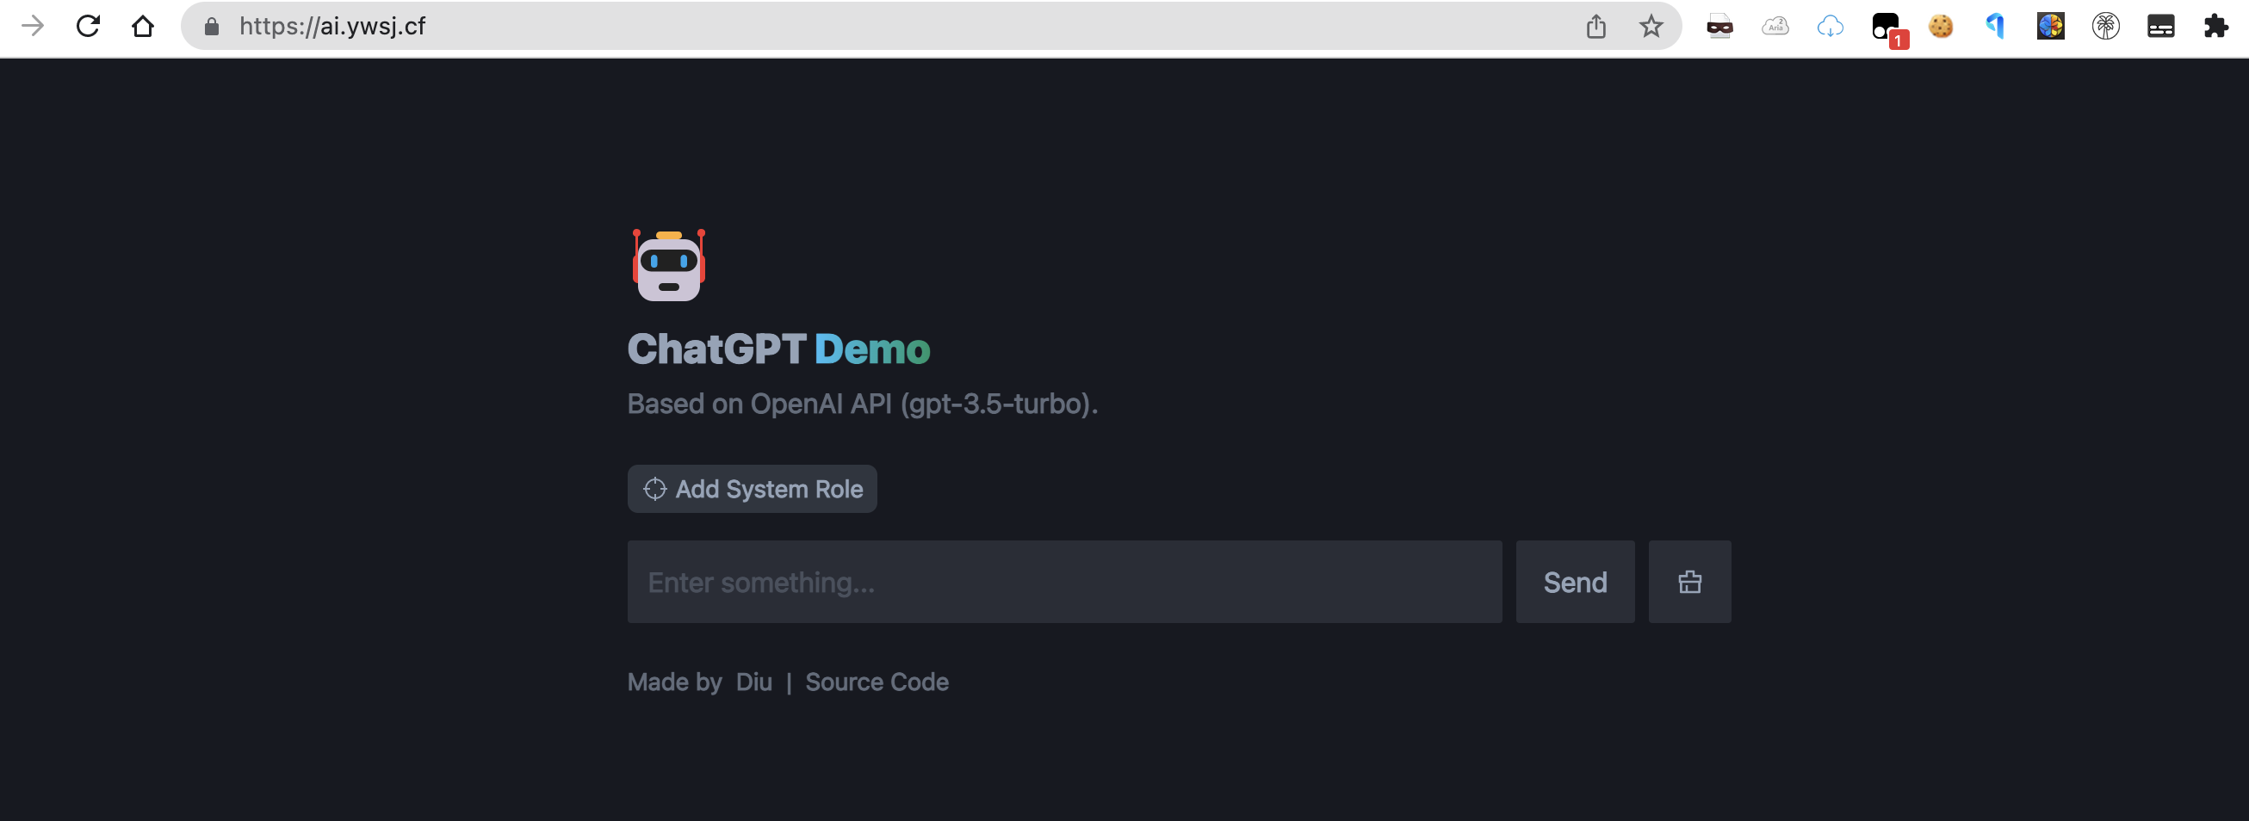The image size is (2249, 821).
Task: Open the colorful globe extension icon
Action: 2051,26
